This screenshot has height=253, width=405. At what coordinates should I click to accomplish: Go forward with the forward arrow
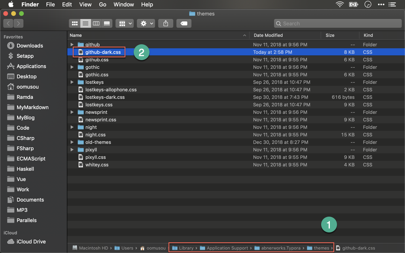point(18,23)
